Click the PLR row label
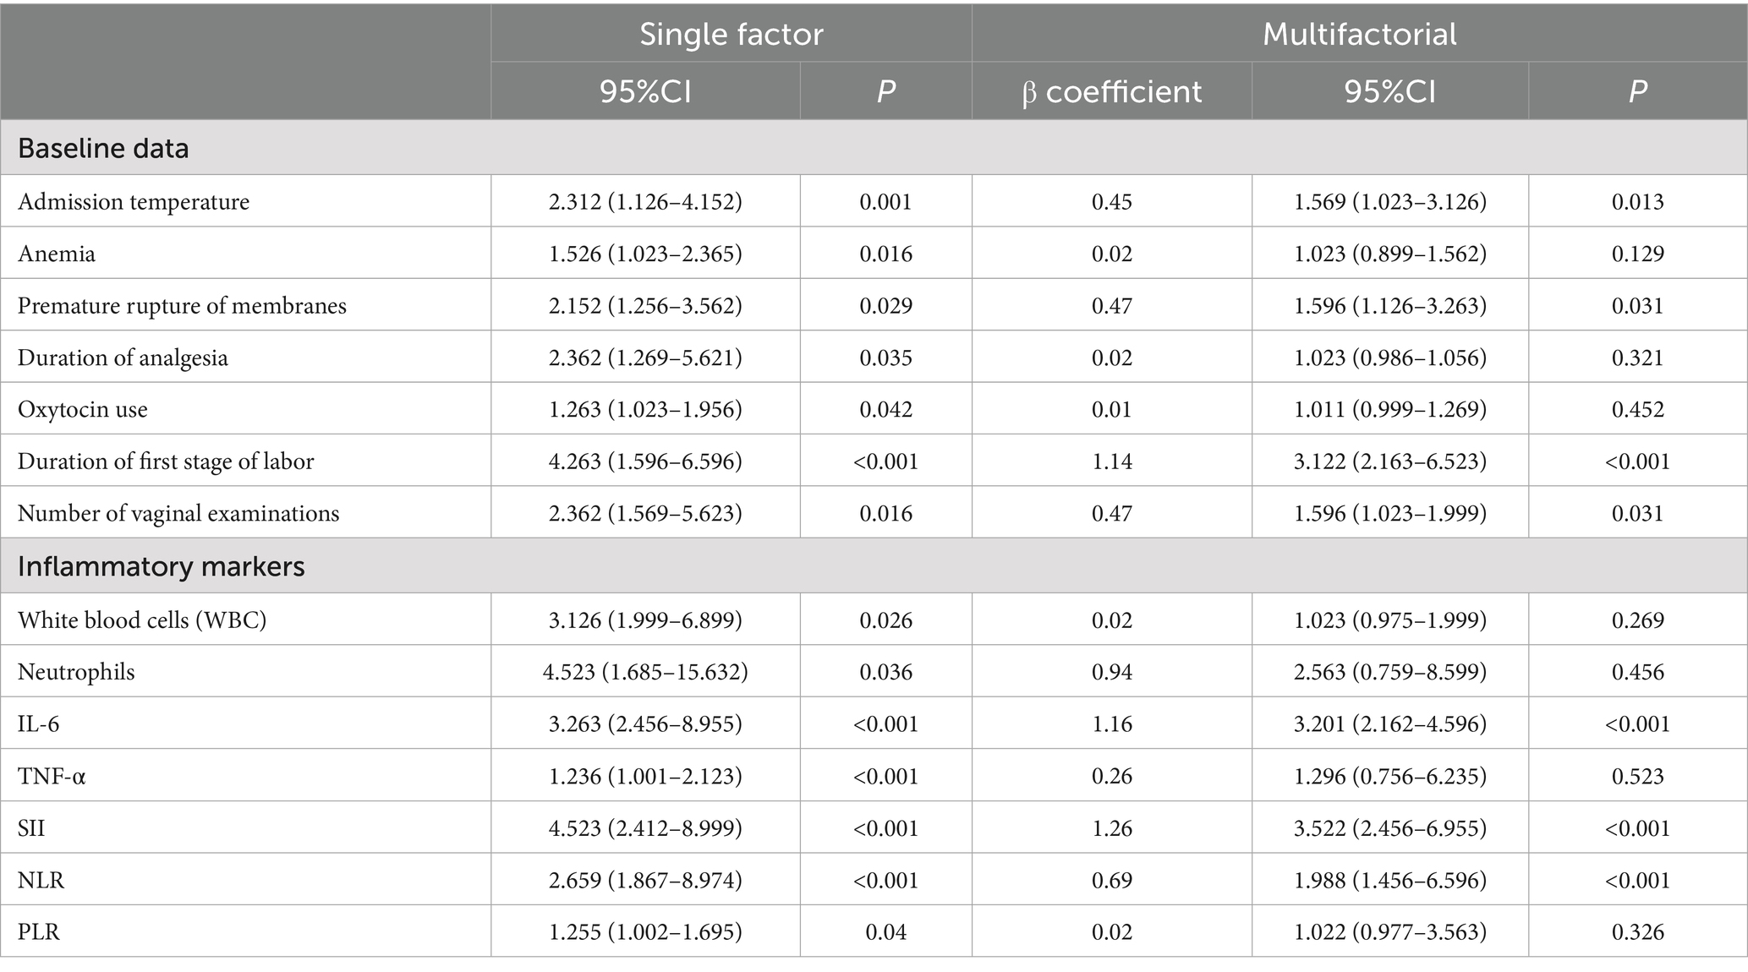 coord(39,931)
